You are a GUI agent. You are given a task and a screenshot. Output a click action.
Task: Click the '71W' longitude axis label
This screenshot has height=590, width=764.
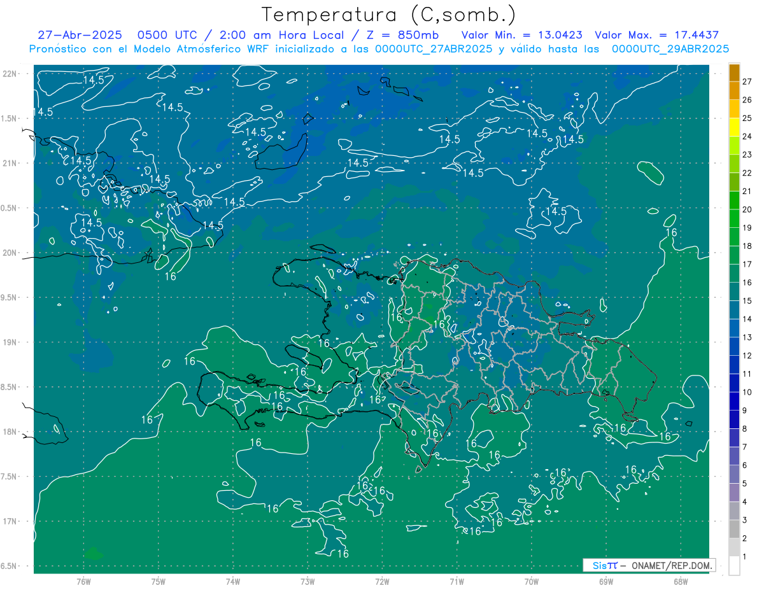coord(456,582)
